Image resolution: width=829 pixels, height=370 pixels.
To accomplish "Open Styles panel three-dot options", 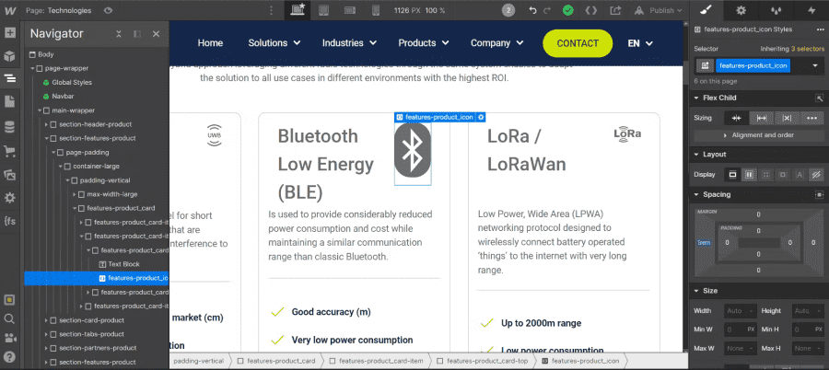I will pos(820,29).
